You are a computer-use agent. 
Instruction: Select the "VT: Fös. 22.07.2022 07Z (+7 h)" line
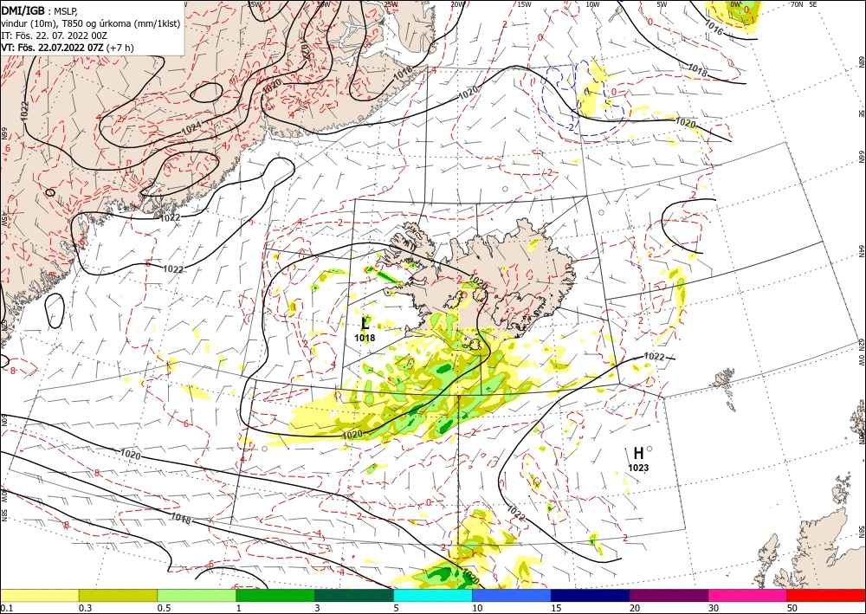point(68,48)
